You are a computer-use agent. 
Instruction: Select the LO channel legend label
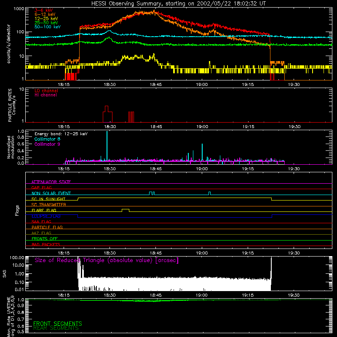point(46,91)
